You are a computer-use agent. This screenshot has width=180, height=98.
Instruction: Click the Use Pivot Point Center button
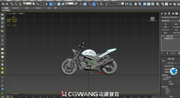pos(76,4)
